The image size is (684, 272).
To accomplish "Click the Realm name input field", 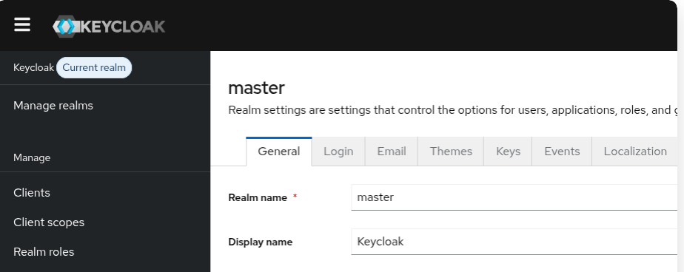I will pyautogui.click(x=514, y=197).
